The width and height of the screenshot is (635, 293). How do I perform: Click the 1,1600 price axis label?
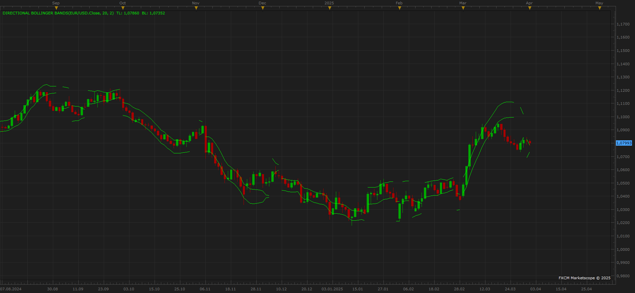pos(623,37)
